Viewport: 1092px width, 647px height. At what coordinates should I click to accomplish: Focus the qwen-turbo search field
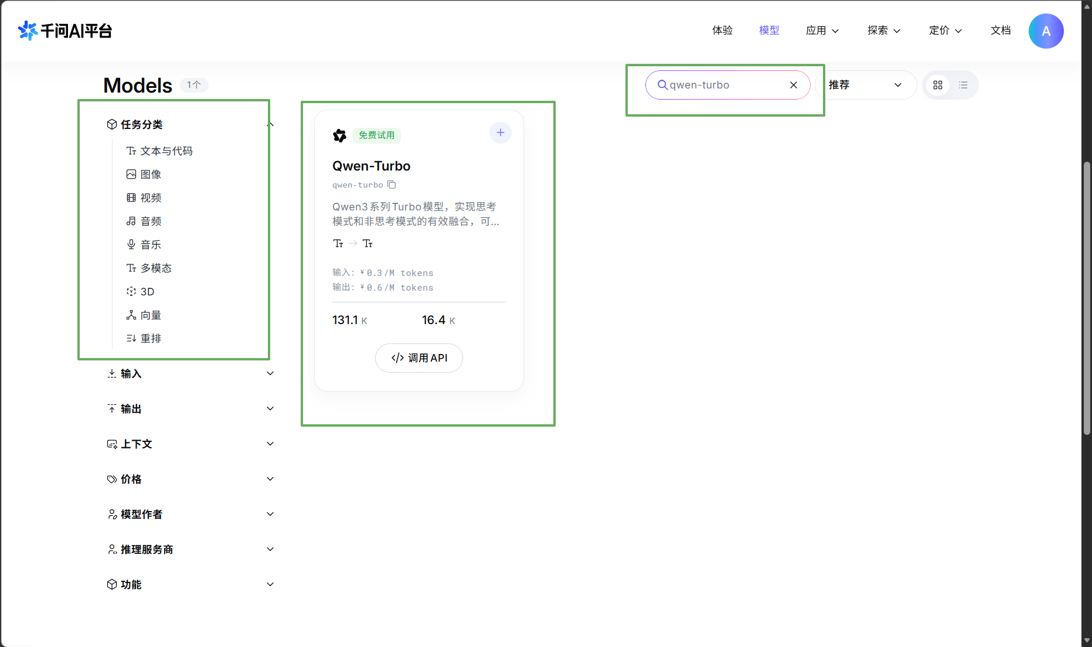pyautogui.click(x=727, y=85)
